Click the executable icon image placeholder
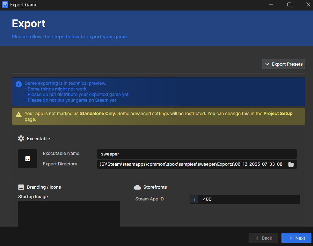This screenshot has height=246, width=313. point(28,159)
